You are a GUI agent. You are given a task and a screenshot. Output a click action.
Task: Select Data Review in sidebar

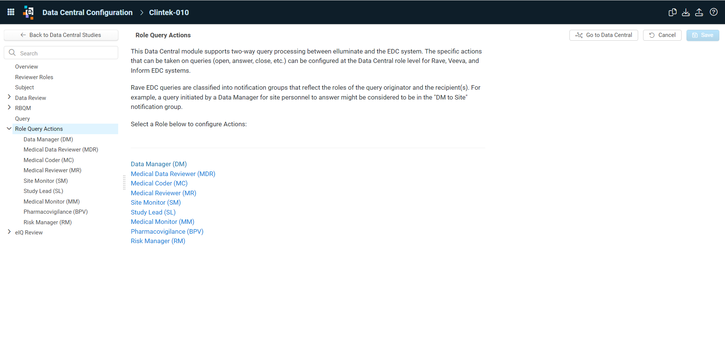click(31, 98)
